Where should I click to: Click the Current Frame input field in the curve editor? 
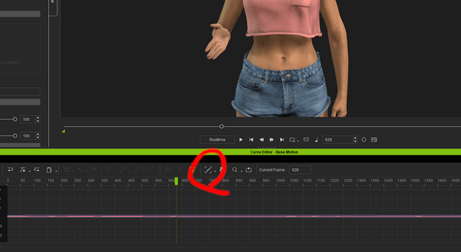click(299, 169)
